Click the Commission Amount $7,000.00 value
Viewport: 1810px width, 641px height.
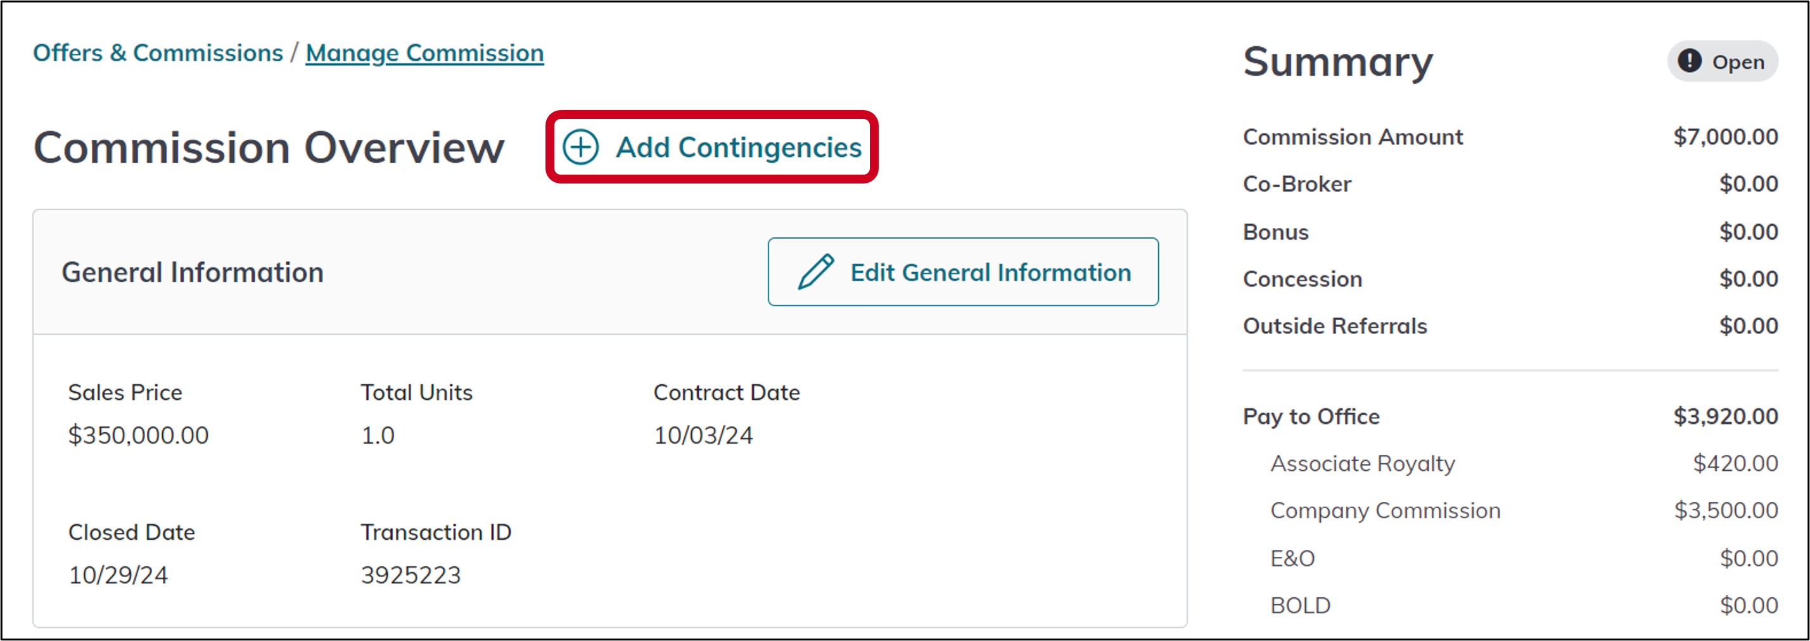1725,137
